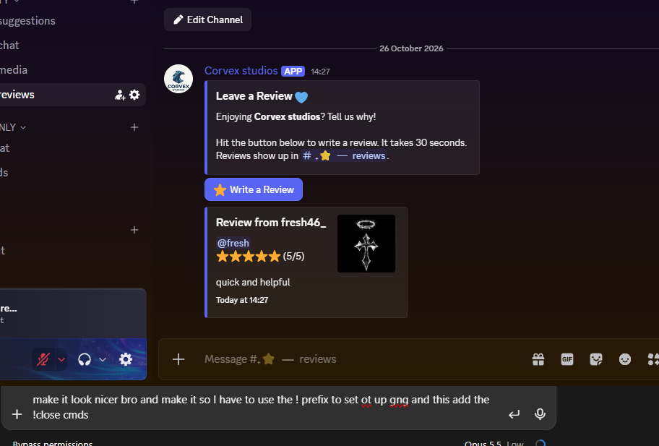Click the microphone icon in prompt box
The width and height of the screenshot is (659, 446).
(x=540, y=414)
